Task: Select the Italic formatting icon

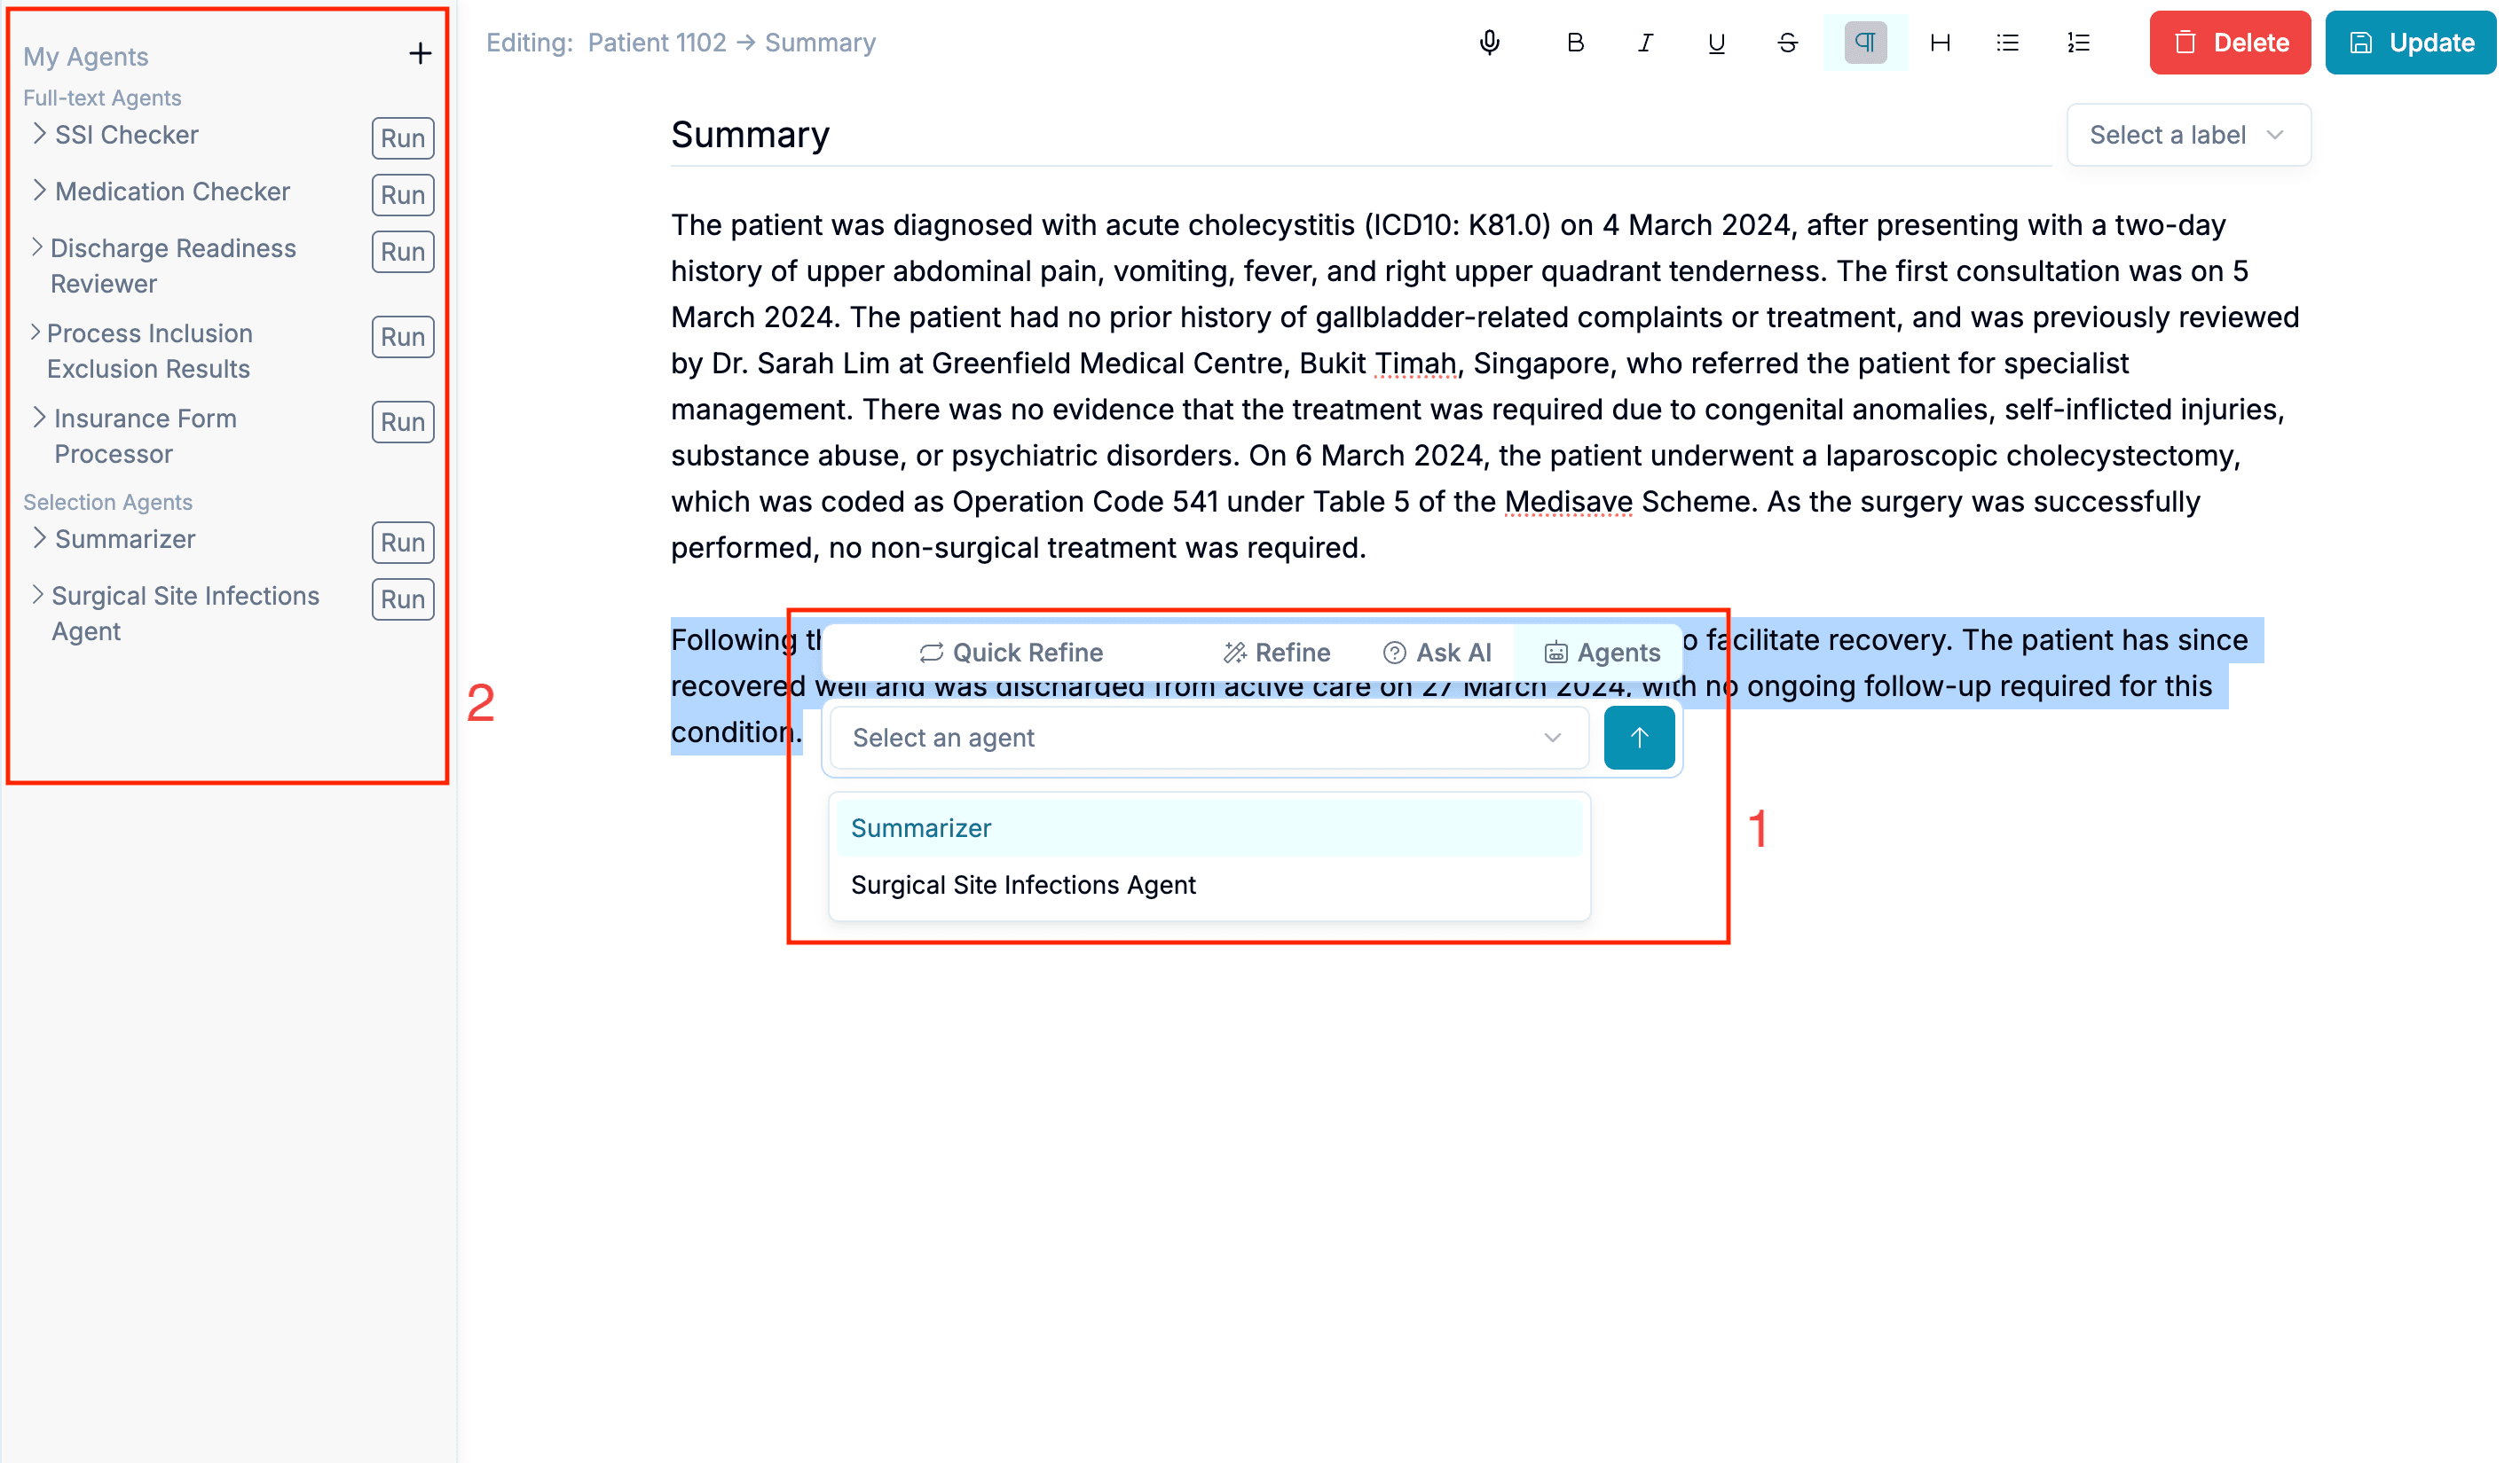Action: [x=1643, y=42]
